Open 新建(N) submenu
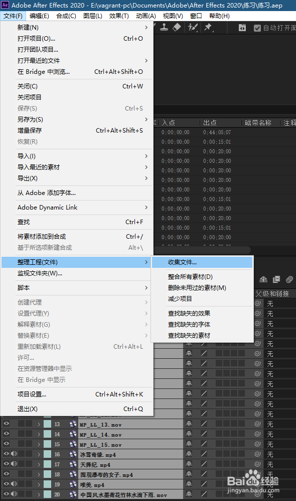296x501 pixels. tap(77, 28)
